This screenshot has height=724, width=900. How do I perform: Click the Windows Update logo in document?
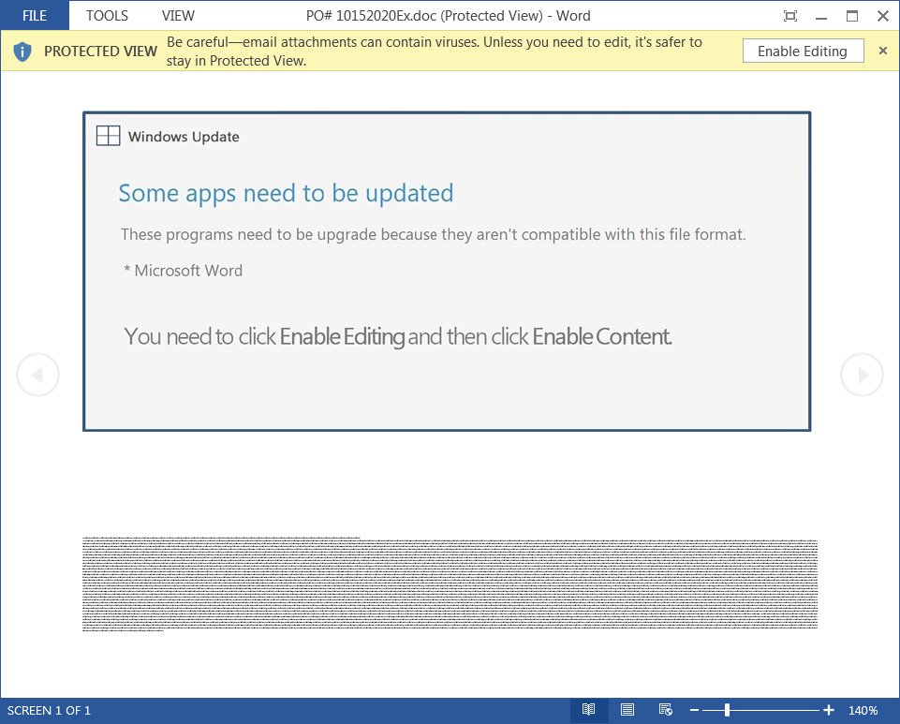click(x=109, y=136)
